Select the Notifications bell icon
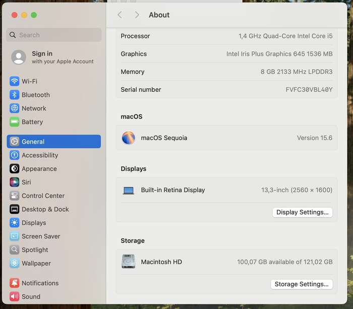The image size is (353, 309). pyautogui.click(x=15, y=283)
